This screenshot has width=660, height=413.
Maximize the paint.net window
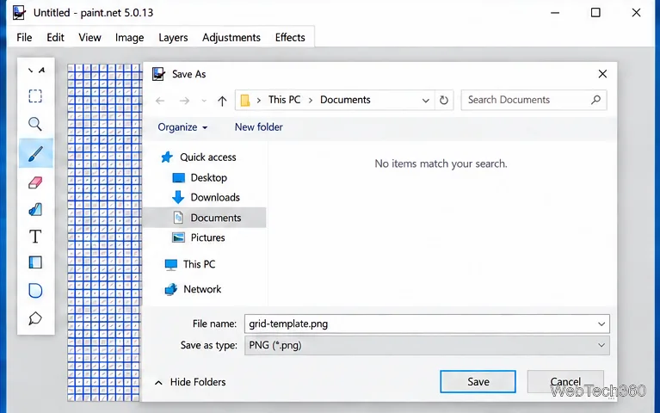pyautogui.click(x=595, y=13)
